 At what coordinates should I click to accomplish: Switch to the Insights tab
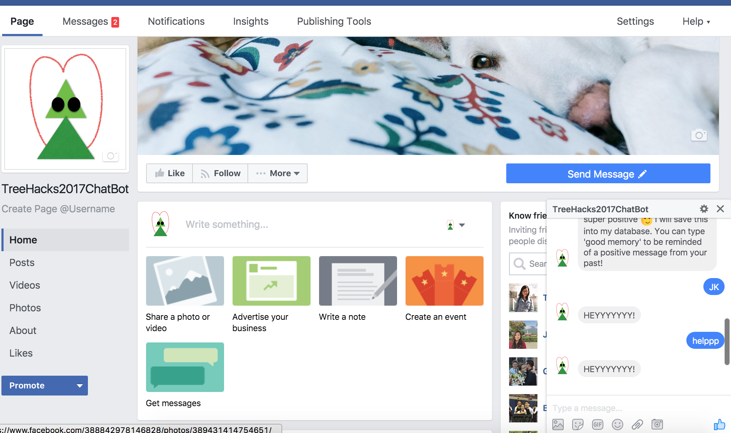(251, 22)
